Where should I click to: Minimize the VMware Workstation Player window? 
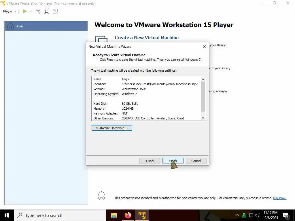262,3
